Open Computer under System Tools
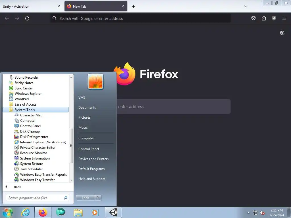The image size is (291, 218). click(28, 120)
